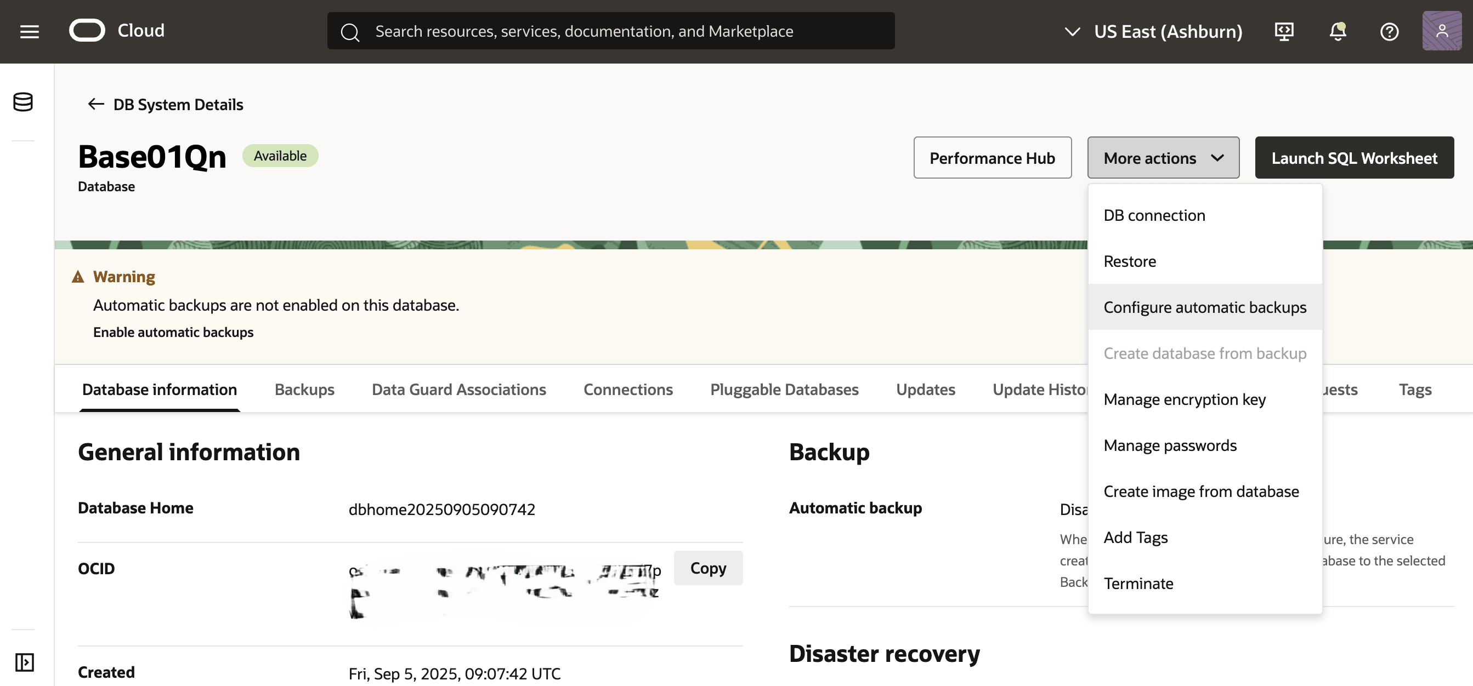Switch to the Backups tab

pyautogui.click(x=304, y=390)
